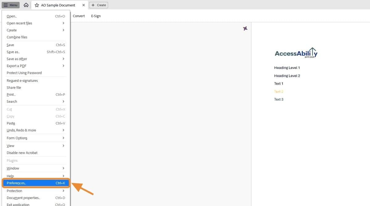Select Paste from the menu
The width and height of the screenshot is (370, 206).
click(x=10, y=123)
